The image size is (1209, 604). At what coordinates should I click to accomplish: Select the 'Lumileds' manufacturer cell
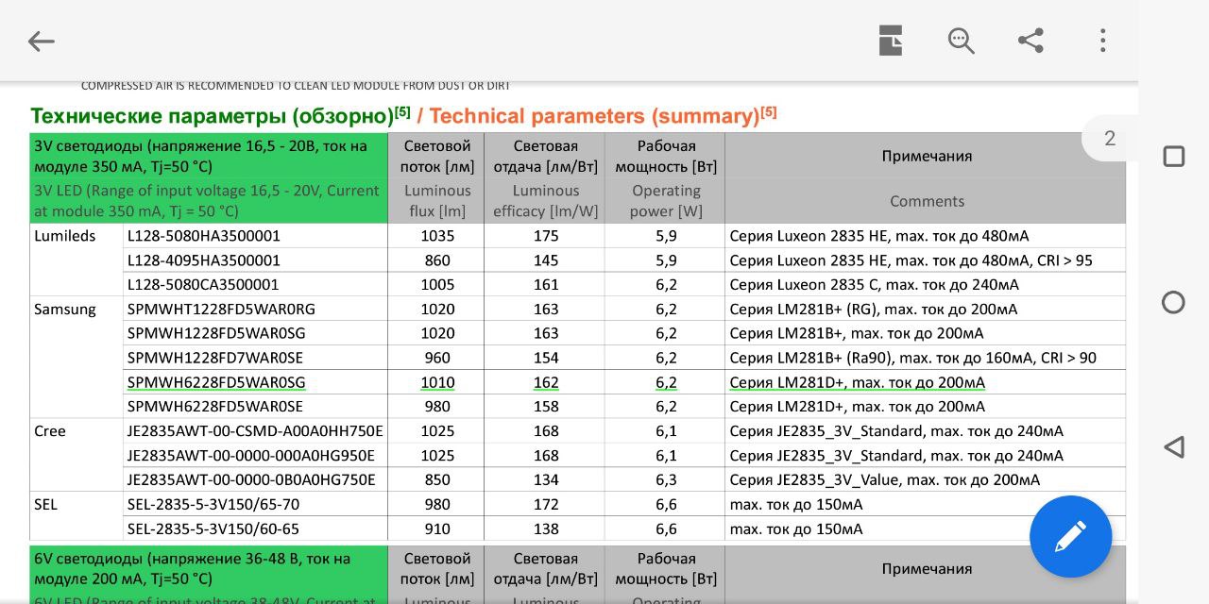(x=65, y=236)
